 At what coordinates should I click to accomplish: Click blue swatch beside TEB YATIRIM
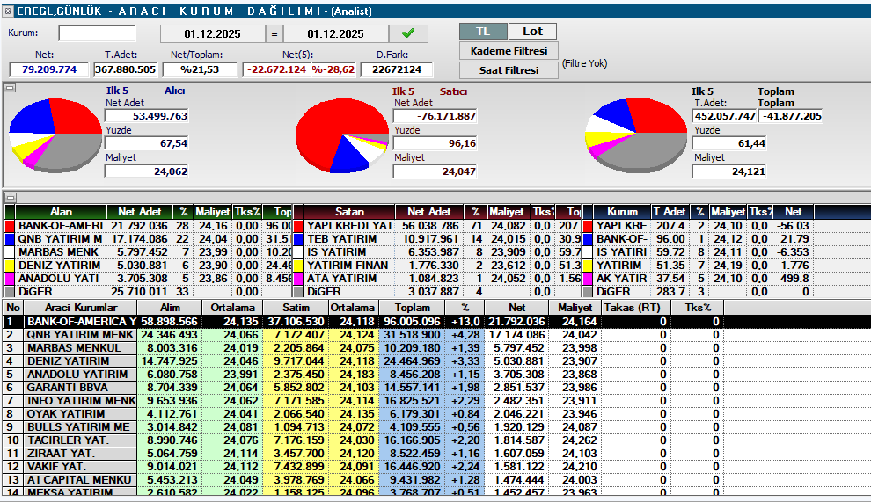[x=299, y=239]
